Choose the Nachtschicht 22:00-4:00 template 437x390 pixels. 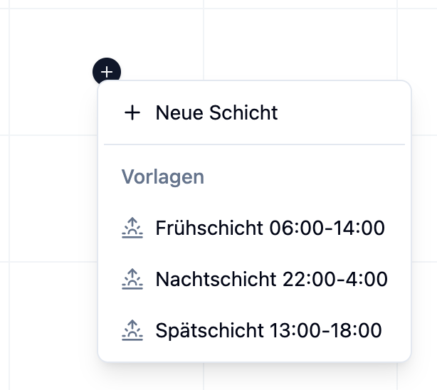click(271, 279)
